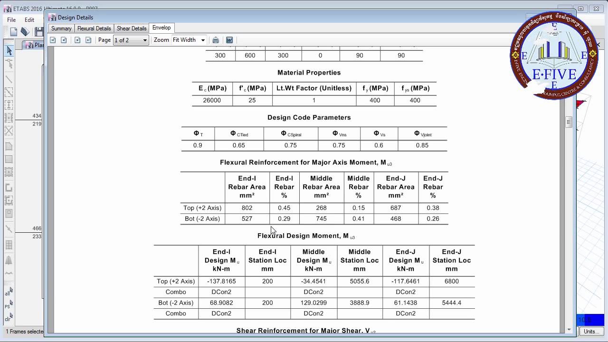
Task: Jump to last report page
Action: [x=88, y=40]
